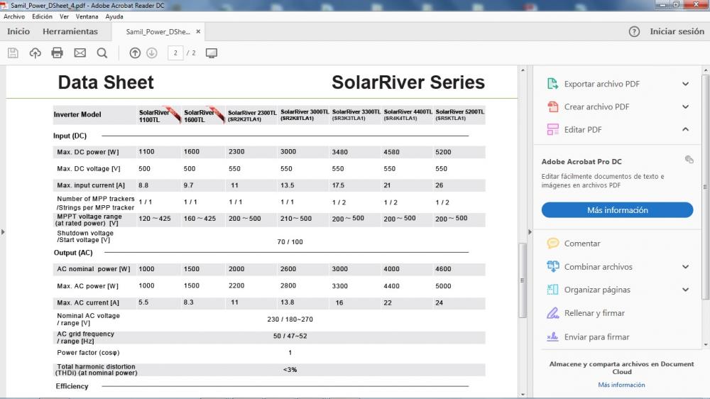Open Enviar para firmar tool

click(597, 337)
